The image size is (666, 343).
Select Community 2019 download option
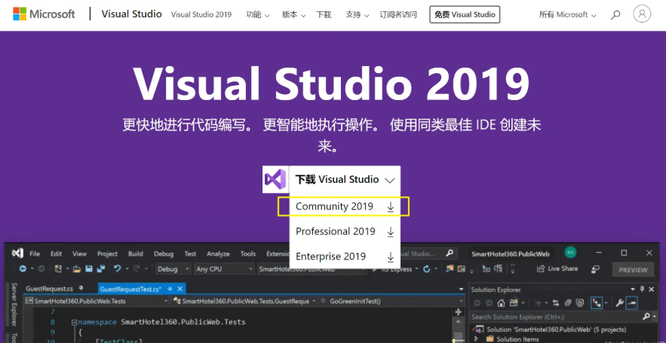[x=345, y=207]
